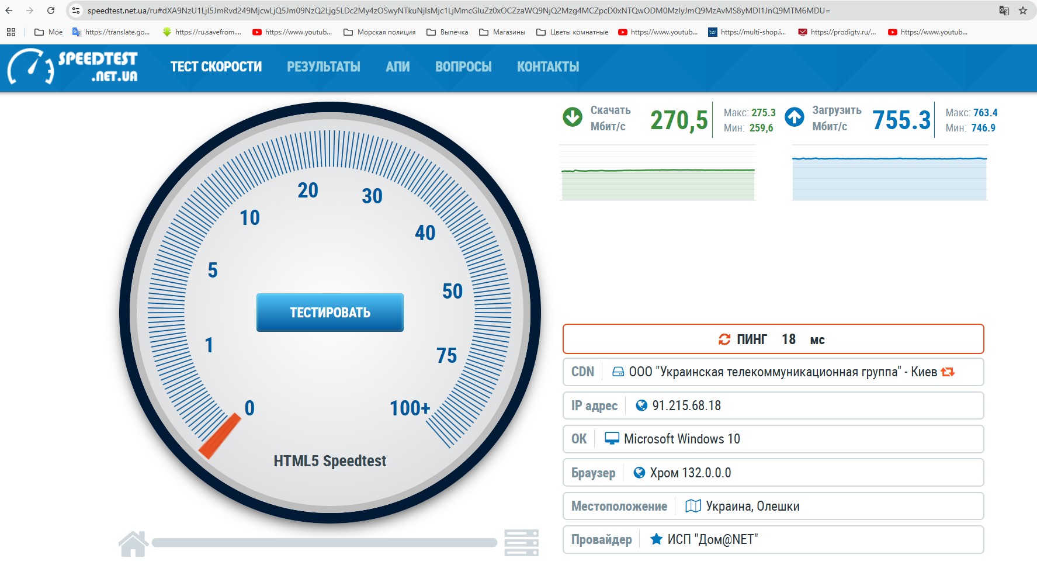The width and height of the screenshot is (1037, 572).
Task: Click the blue upload arrow icon
Action: [795, 117]
